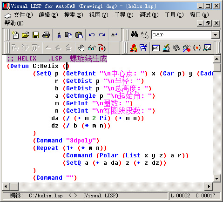Screen dimensions: 223x202
Task: Open Trace with the footprints icon
Action: pos(176,48)
